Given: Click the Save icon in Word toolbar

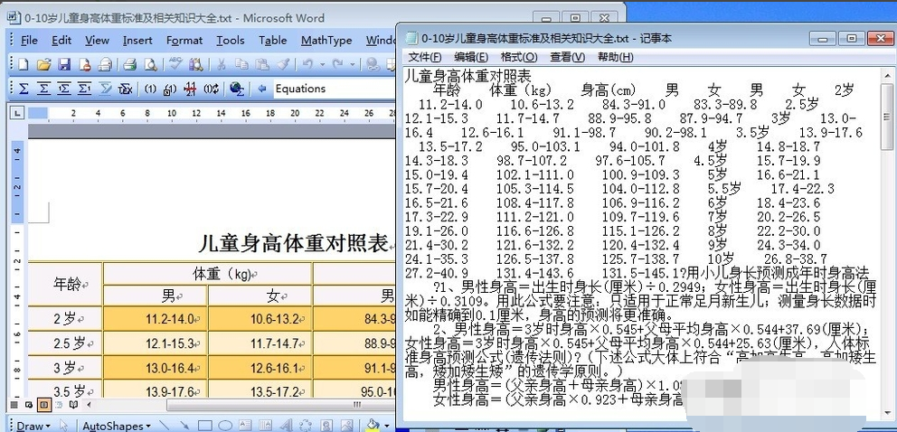Looking at the screenshot, I should point(64,64).
